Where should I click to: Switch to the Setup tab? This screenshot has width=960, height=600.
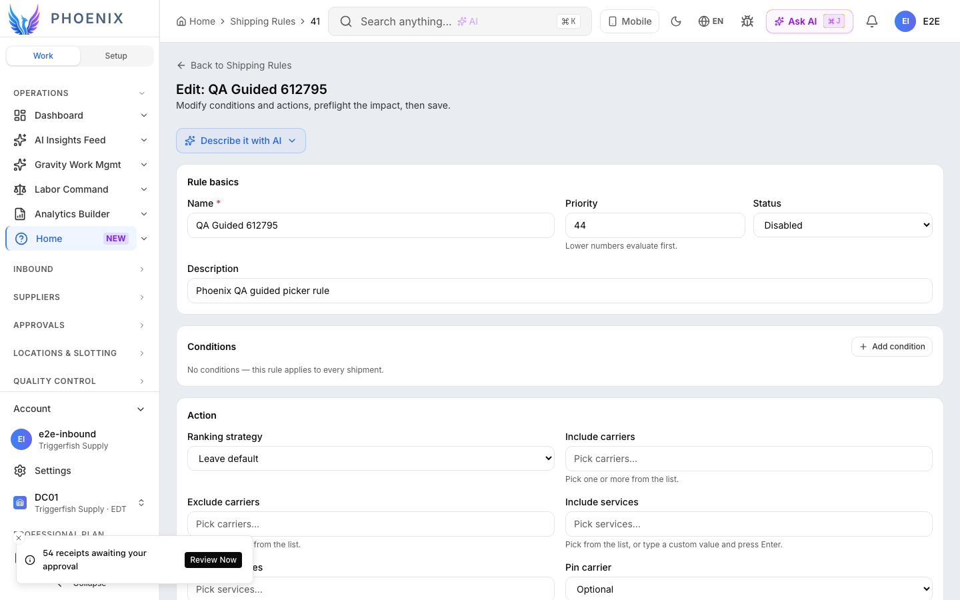tap(116, 56)
